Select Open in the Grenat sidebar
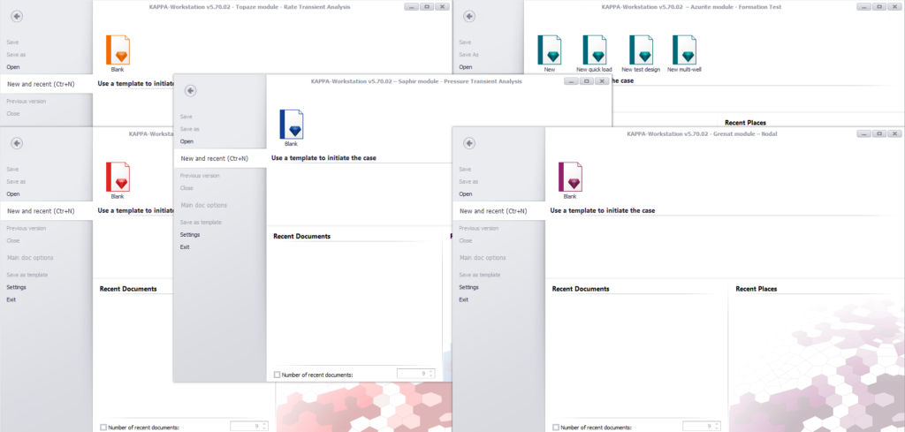This screenshot has height=432, width=905. (x=465, y=193)
